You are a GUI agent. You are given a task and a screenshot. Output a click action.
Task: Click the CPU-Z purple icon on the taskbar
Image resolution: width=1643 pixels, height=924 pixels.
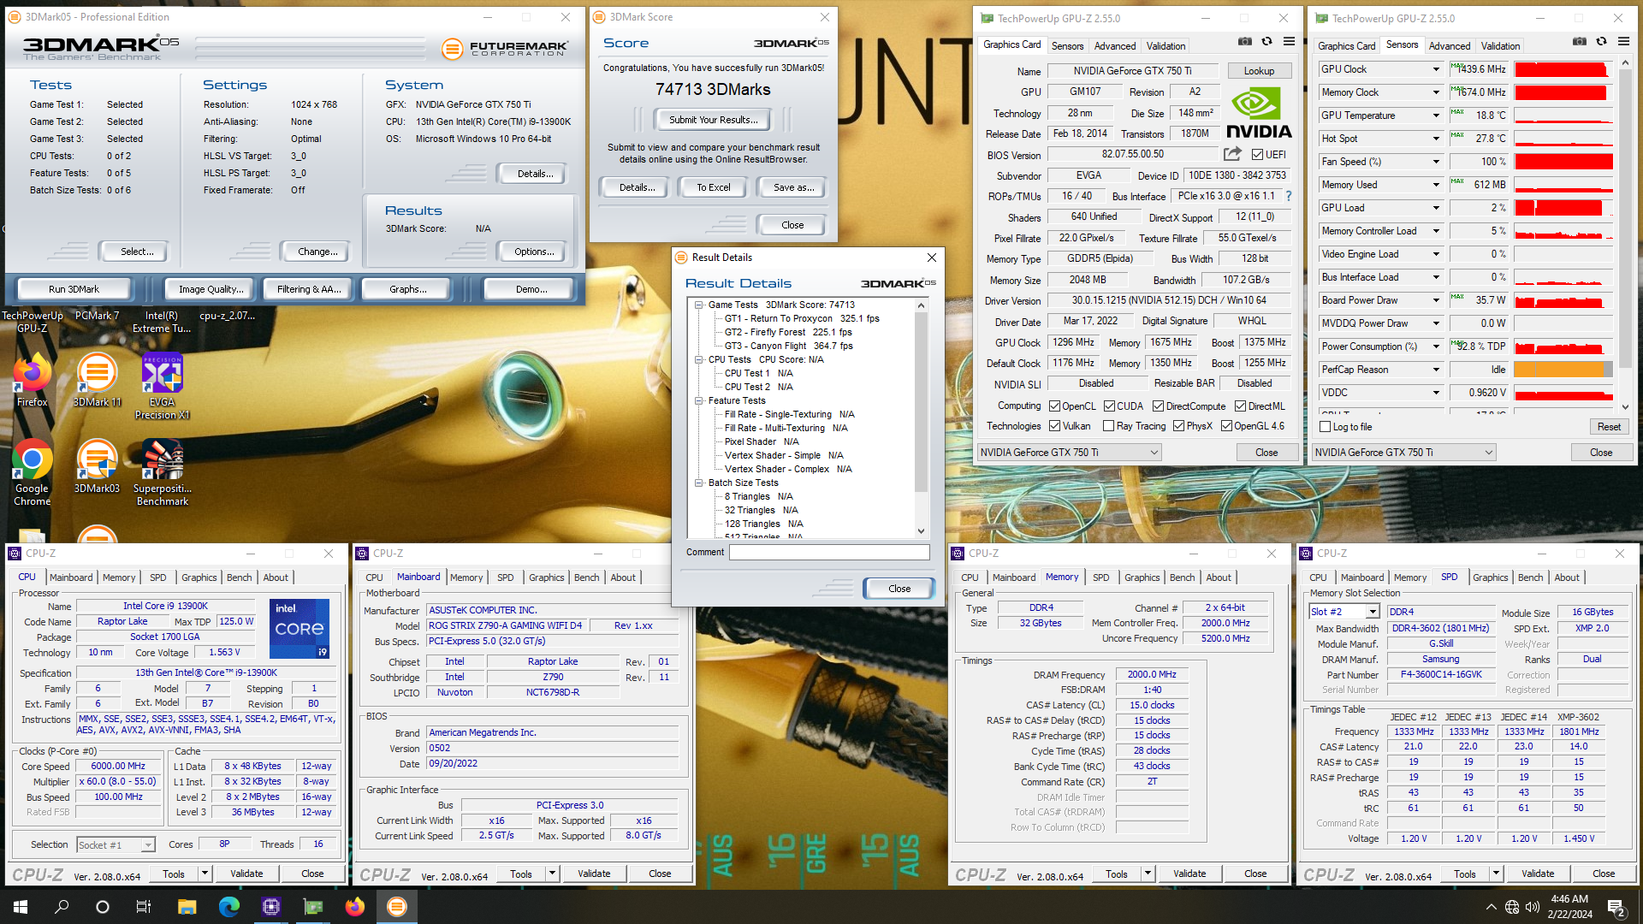click(x=270, y=907)
